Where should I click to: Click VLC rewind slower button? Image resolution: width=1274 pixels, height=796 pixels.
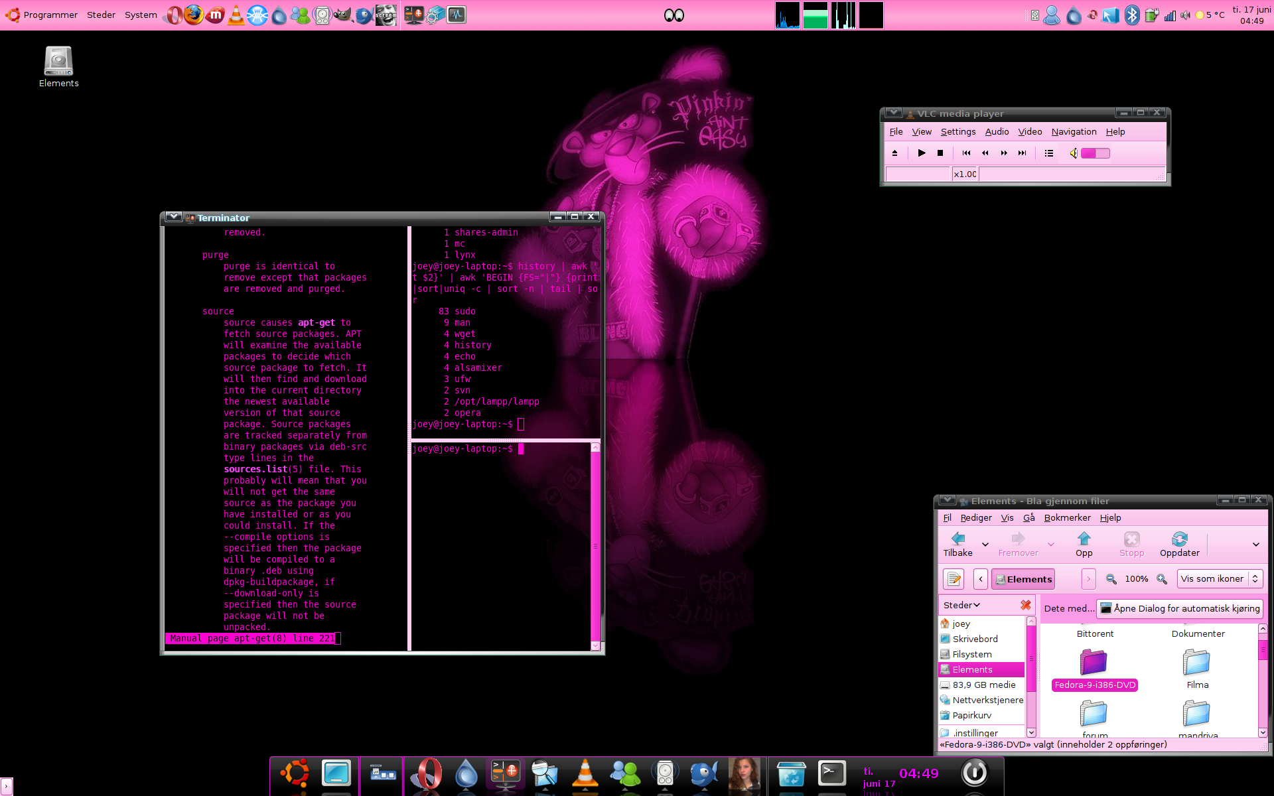pos(985,153)
